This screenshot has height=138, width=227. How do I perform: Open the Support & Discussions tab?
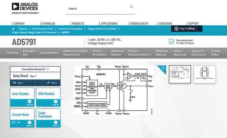point(198,53)
